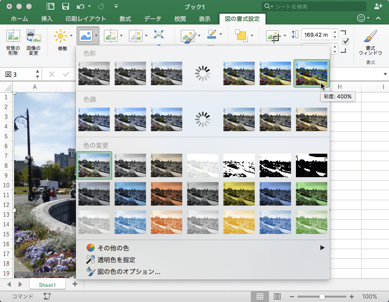Open the picture border pen dropdown arrow
This screenshot has height=302, width=389.
point(221,35)
